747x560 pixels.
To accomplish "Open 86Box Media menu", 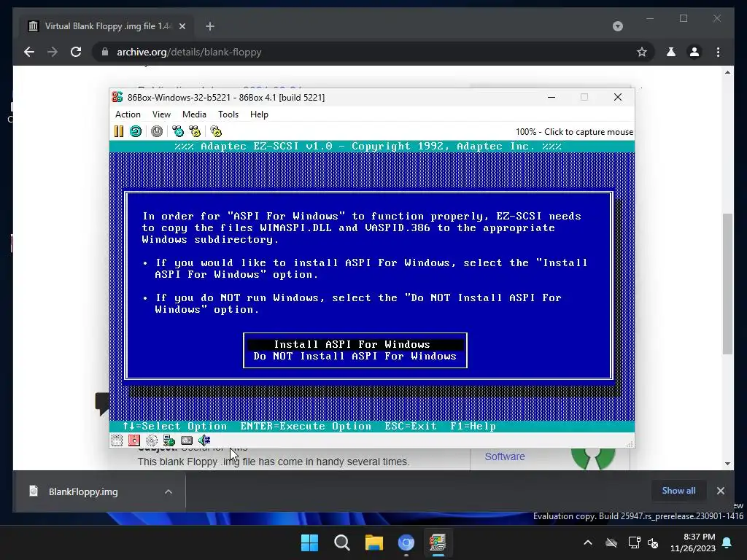I will coord(194,114).
